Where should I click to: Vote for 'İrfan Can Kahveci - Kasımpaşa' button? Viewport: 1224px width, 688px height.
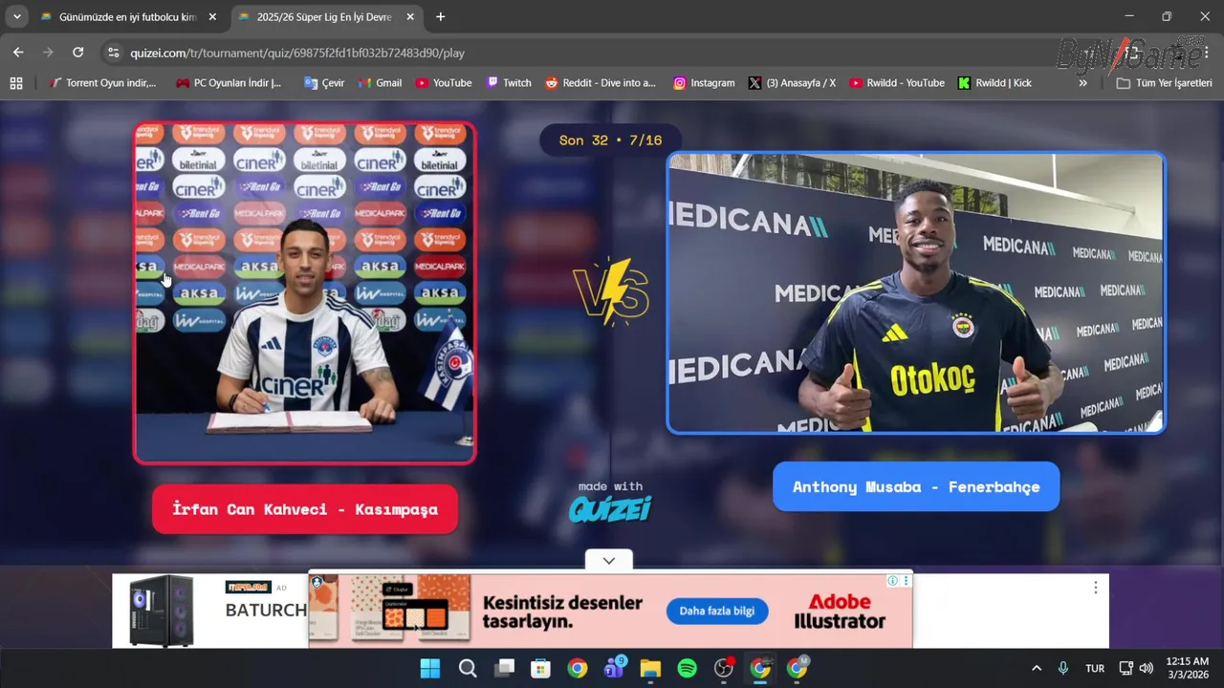(x=305, y=509)
